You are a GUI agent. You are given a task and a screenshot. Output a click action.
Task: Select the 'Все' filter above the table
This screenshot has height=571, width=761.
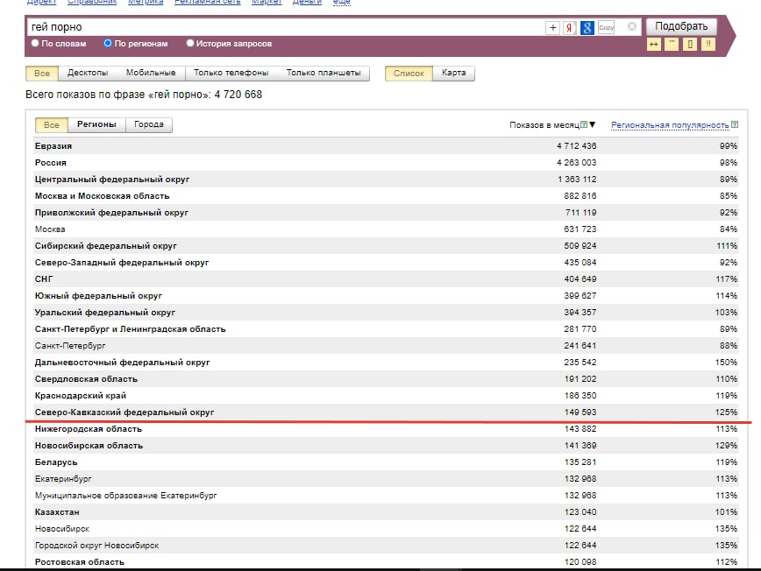click(x=52, y=125)
